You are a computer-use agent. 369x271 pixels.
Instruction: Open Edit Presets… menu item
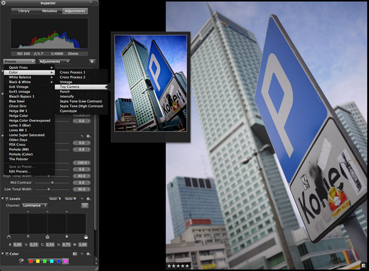30,171
